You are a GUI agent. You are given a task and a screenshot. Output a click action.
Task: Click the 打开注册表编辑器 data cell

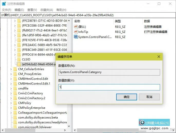coord(156,32)
